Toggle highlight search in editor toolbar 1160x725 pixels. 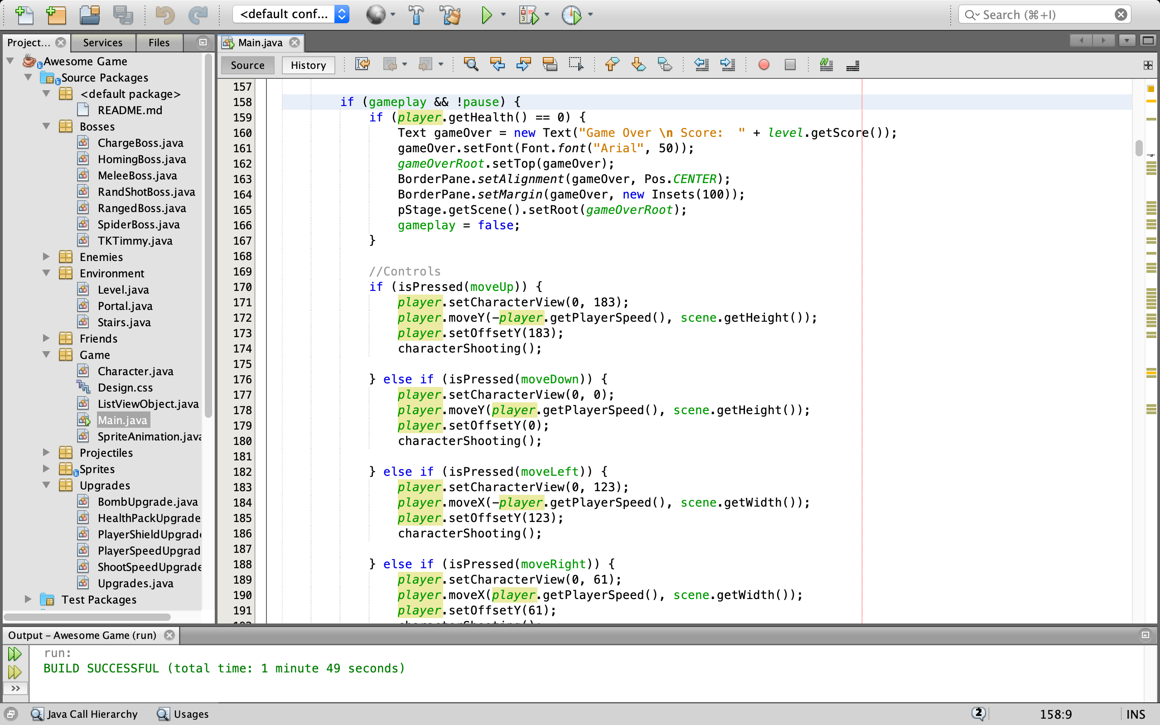click(x=550, y=65)
